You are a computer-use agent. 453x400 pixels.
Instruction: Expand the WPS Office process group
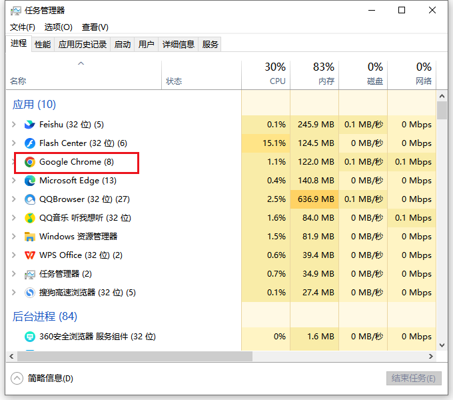(13, 255)
